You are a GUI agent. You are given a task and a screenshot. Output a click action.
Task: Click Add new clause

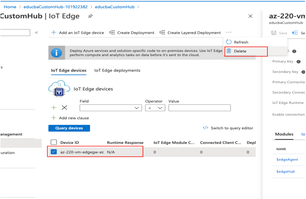(70, 118)
